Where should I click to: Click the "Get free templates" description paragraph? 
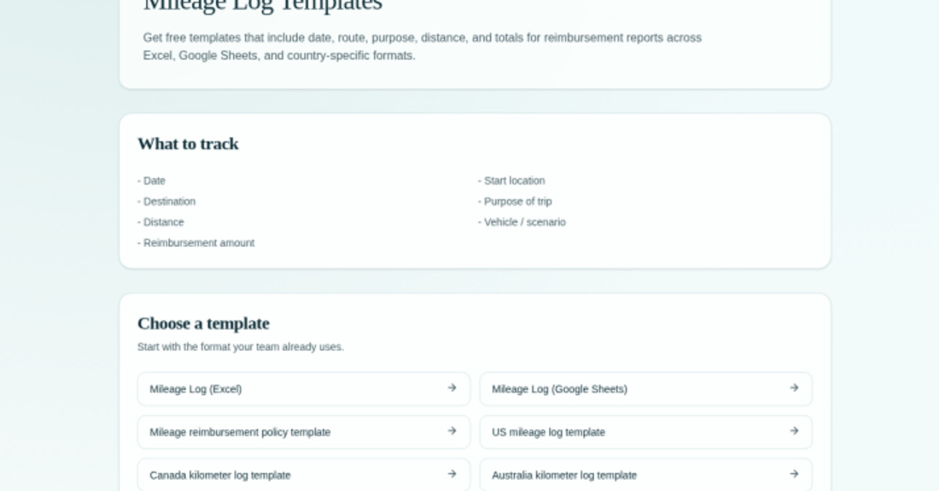pos(423,47)
